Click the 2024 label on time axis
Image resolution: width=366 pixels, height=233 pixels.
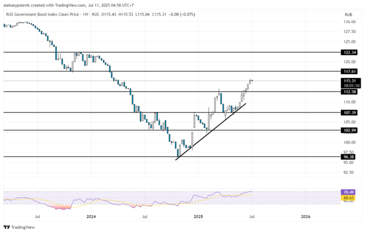pyautogui.click(x=91, y=216)
